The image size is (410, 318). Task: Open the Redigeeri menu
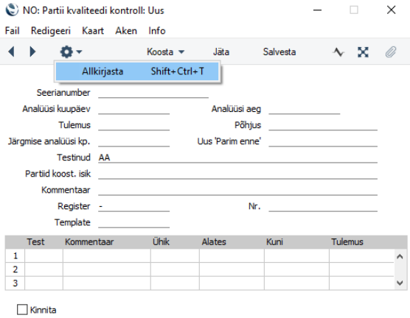[51, 31]
